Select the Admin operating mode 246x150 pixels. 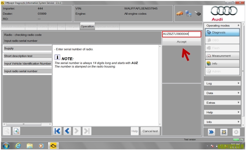point(222,71)
